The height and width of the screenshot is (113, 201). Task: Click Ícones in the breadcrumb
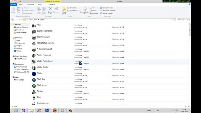point(42,20)
